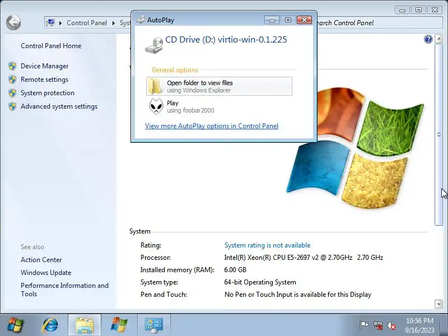Click 64-bit Operating System text
The image size is (448, 336).
pyautogui.click(x=260, y=282)
